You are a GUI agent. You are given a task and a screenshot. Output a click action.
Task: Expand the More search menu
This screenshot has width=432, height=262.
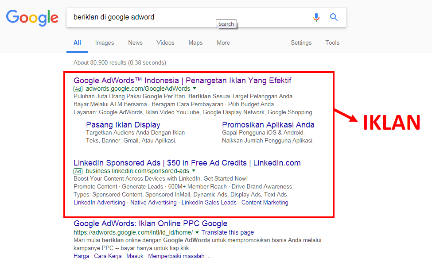tap(223, 43)
